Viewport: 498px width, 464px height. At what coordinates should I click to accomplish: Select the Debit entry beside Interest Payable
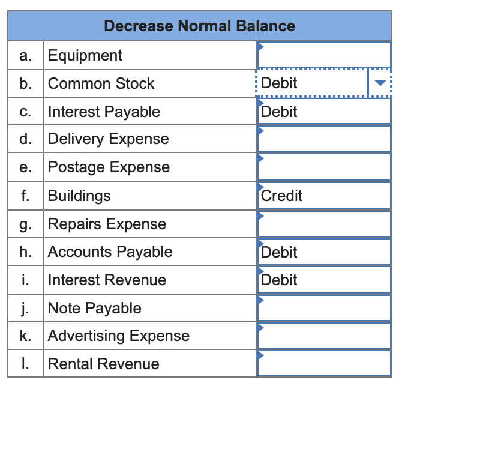tap(324, 111)
